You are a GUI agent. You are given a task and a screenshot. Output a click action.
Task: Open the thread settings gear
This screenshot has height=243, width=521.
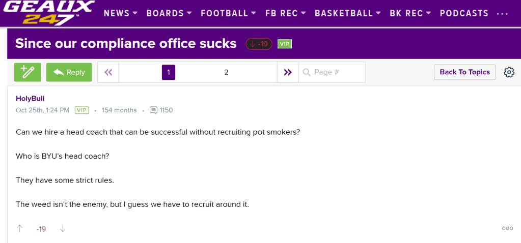point(509,72)
